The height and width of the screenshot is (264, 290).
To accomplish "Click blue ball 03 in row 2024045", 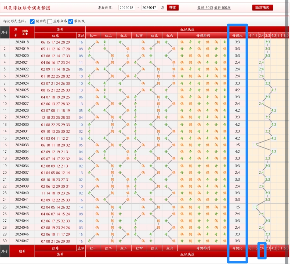I will pyautogui.click(x=81, y=228).
